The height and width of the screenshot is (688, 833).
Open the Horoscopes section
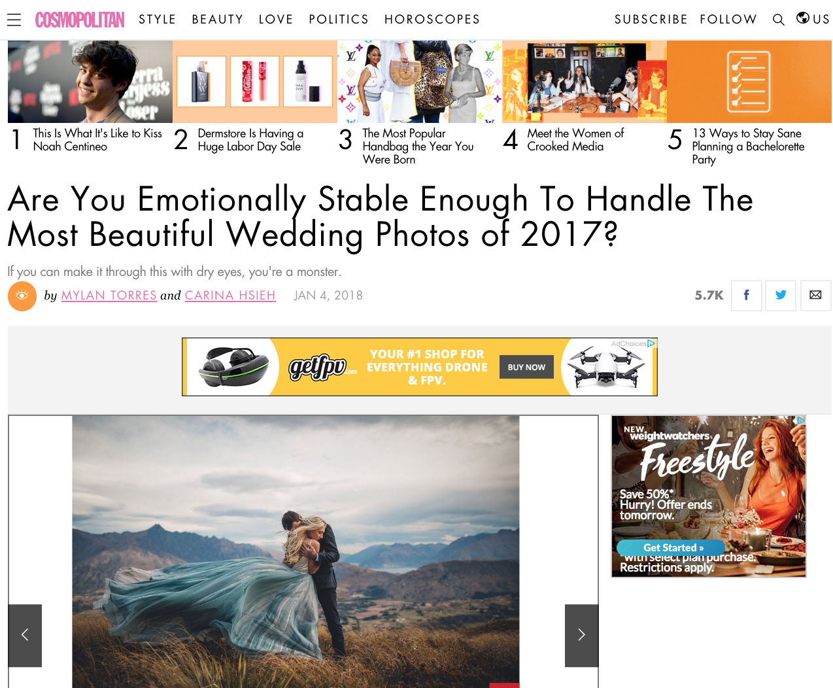(x=432, y=20)
